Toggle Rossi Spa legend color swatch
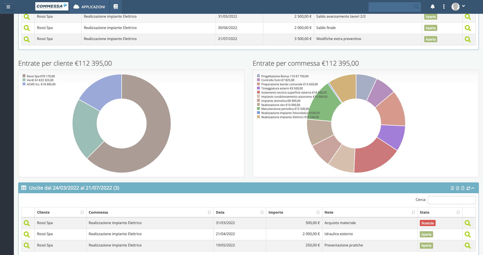 (24, 76)
